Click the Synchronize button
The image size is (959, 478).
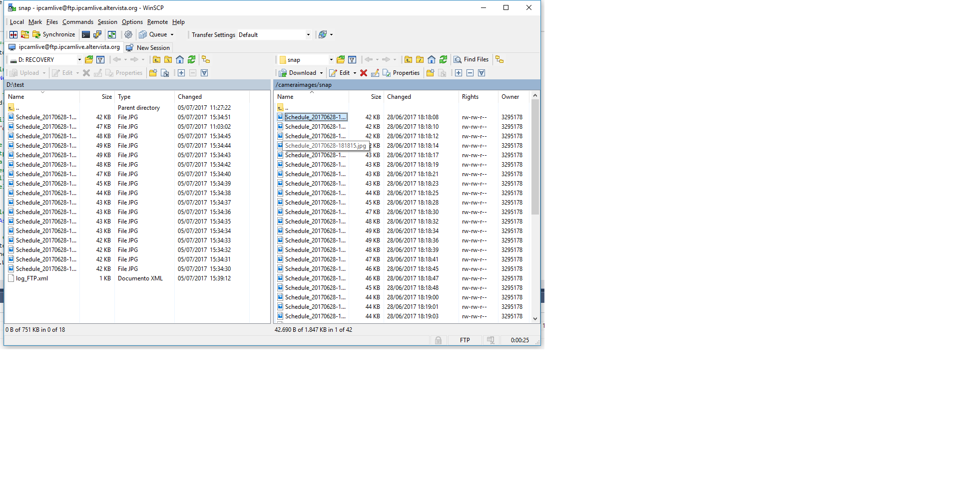tap(54, 34)
